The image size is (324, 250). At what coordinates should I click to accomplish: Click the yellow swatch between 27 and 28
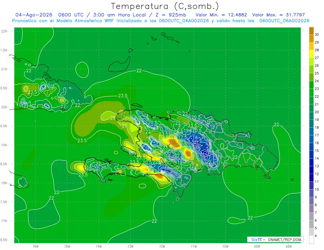point(311,54)
